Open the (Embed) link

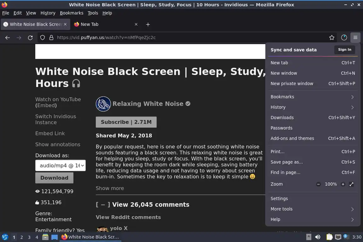[46, 105]
